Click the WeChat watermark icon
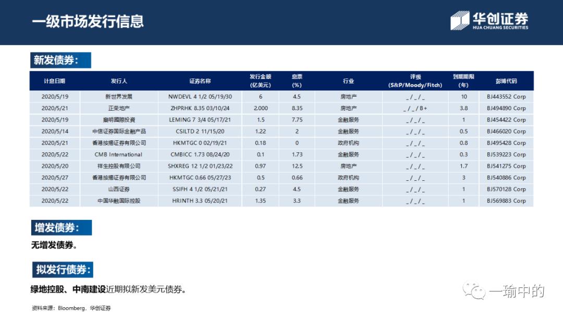Screen dimensions: 563x316 point(474,290)
